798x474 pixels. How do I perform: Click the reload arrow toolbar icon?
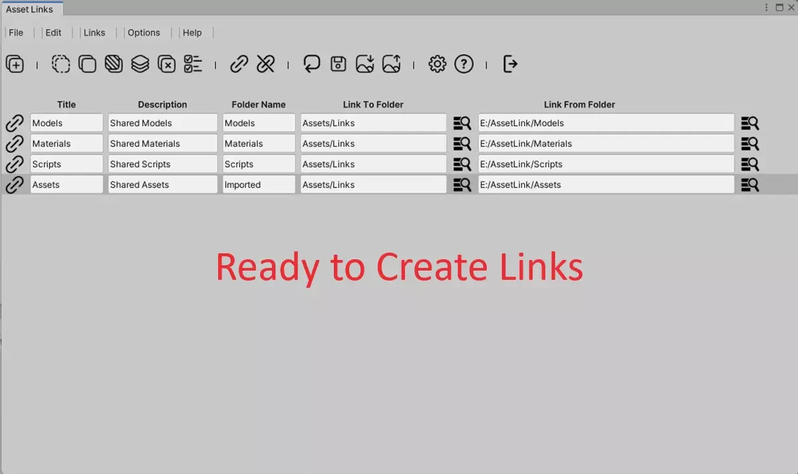[312, 64]
